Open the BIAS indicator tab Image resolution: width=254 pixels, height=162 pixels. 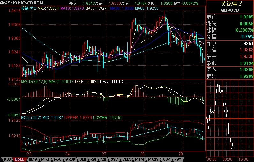[x=33, y=159]
